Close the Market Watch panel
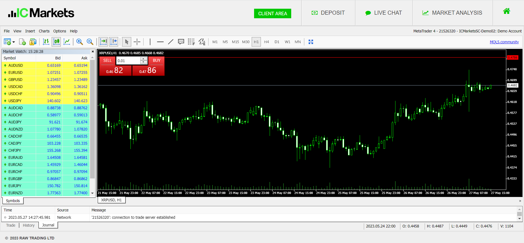Screen dimensions: 524x243 tap(93, 51)
